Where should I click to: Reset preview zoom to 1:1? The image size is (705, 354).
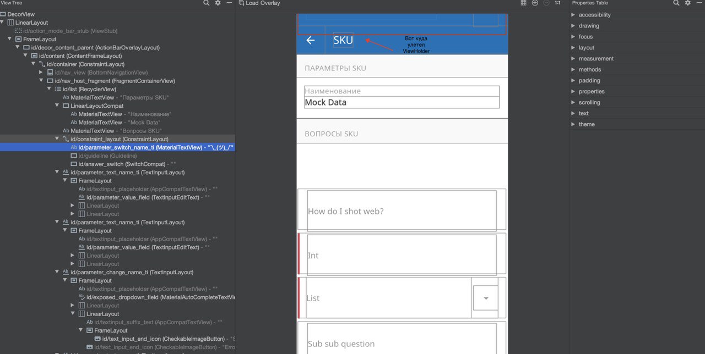point(557,3)
